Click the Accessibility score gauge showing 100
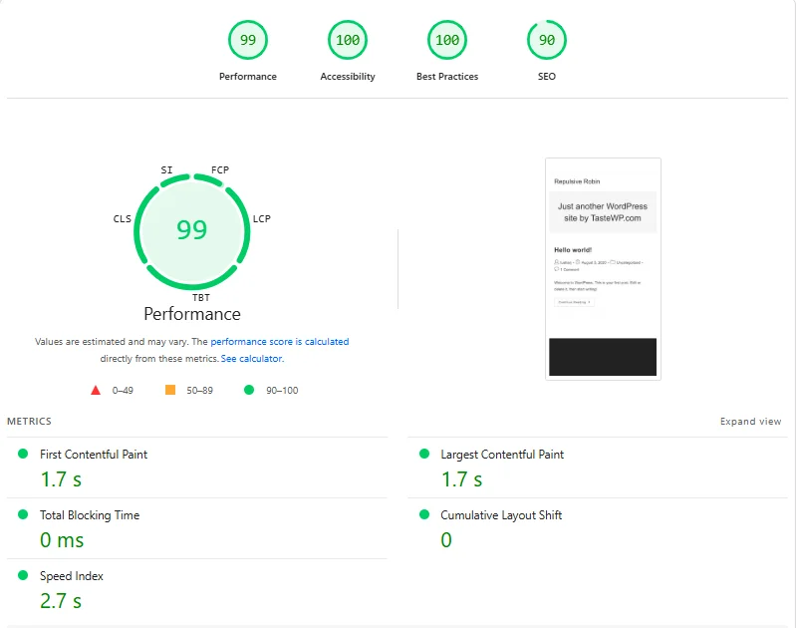This screenshot has height=628, width=797. pyautogui.click(x=348, y=41)
